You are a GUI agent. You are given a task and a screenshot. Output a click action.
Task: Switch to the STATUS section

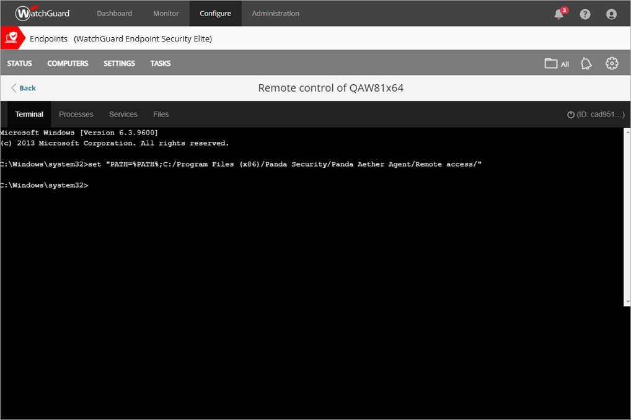(x=19, y=63)
